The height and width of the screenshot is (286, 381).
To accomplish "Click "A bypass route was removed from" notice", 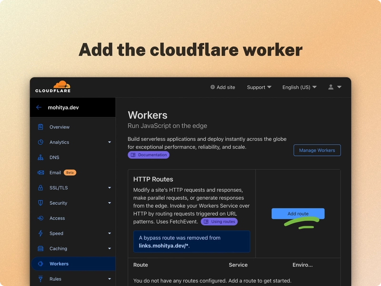I will pyautogui.click(x=180, y=238).
